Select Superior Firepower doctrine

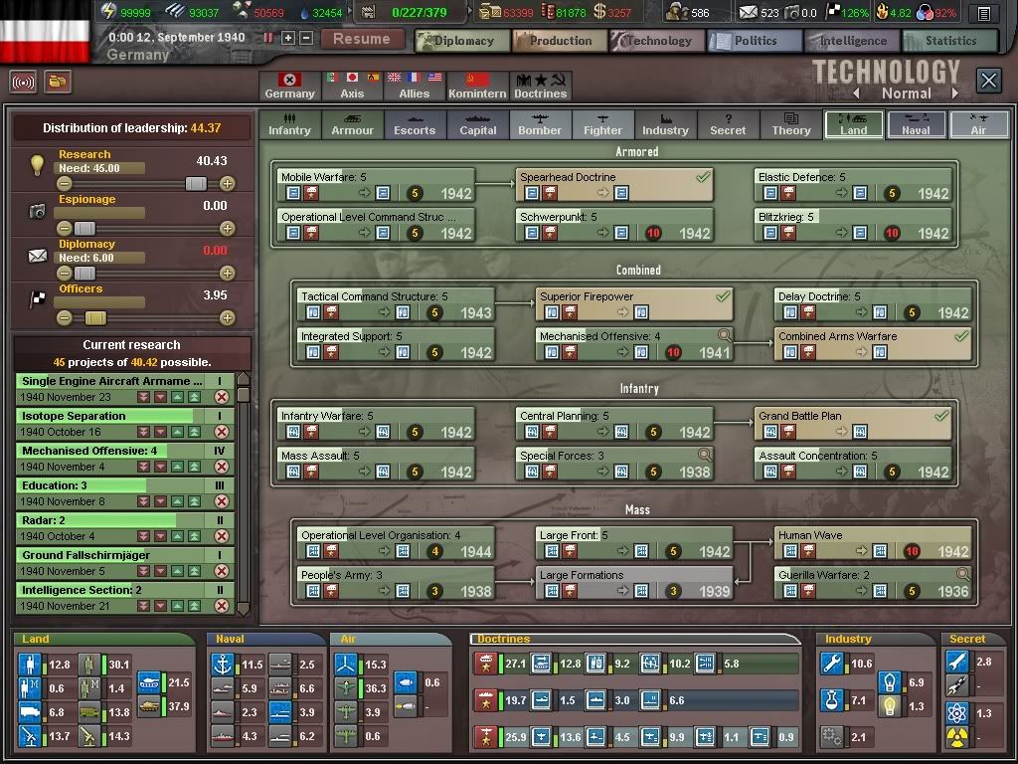point(634,304)
